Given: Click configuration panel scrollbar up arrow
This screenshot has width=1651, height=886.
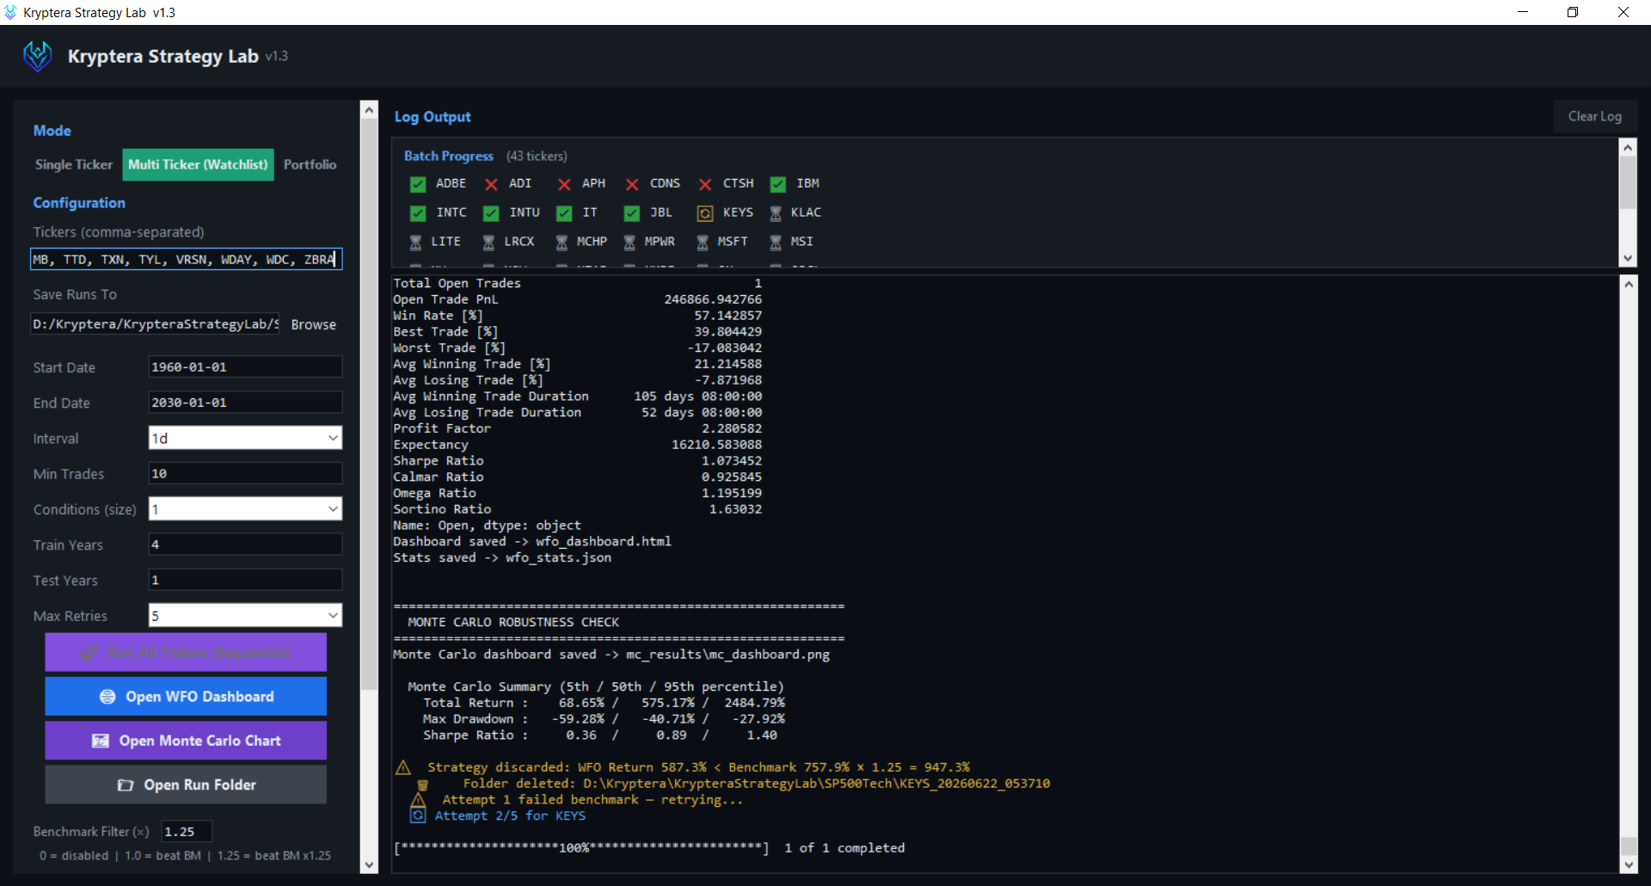Looking at the screenshot, I should (x=369, y=109).
